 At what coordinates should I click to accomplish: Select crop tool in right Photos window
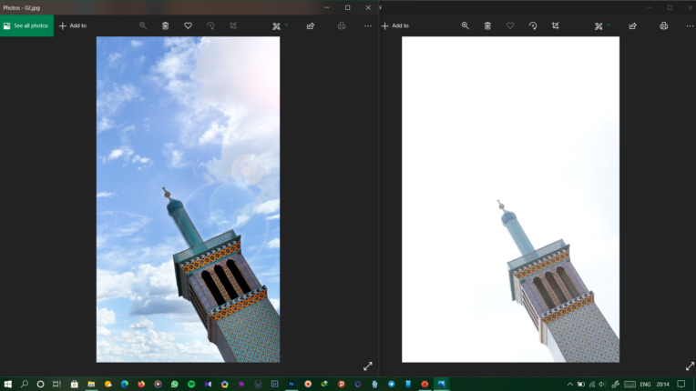pyautogui.click(x=556, y=25)
